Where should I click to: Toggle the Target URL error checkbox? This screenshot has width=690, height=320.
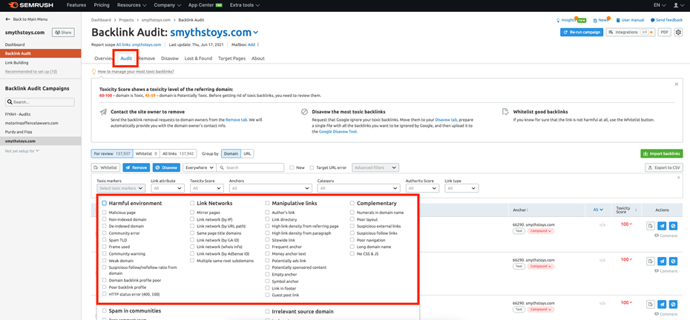312,167
